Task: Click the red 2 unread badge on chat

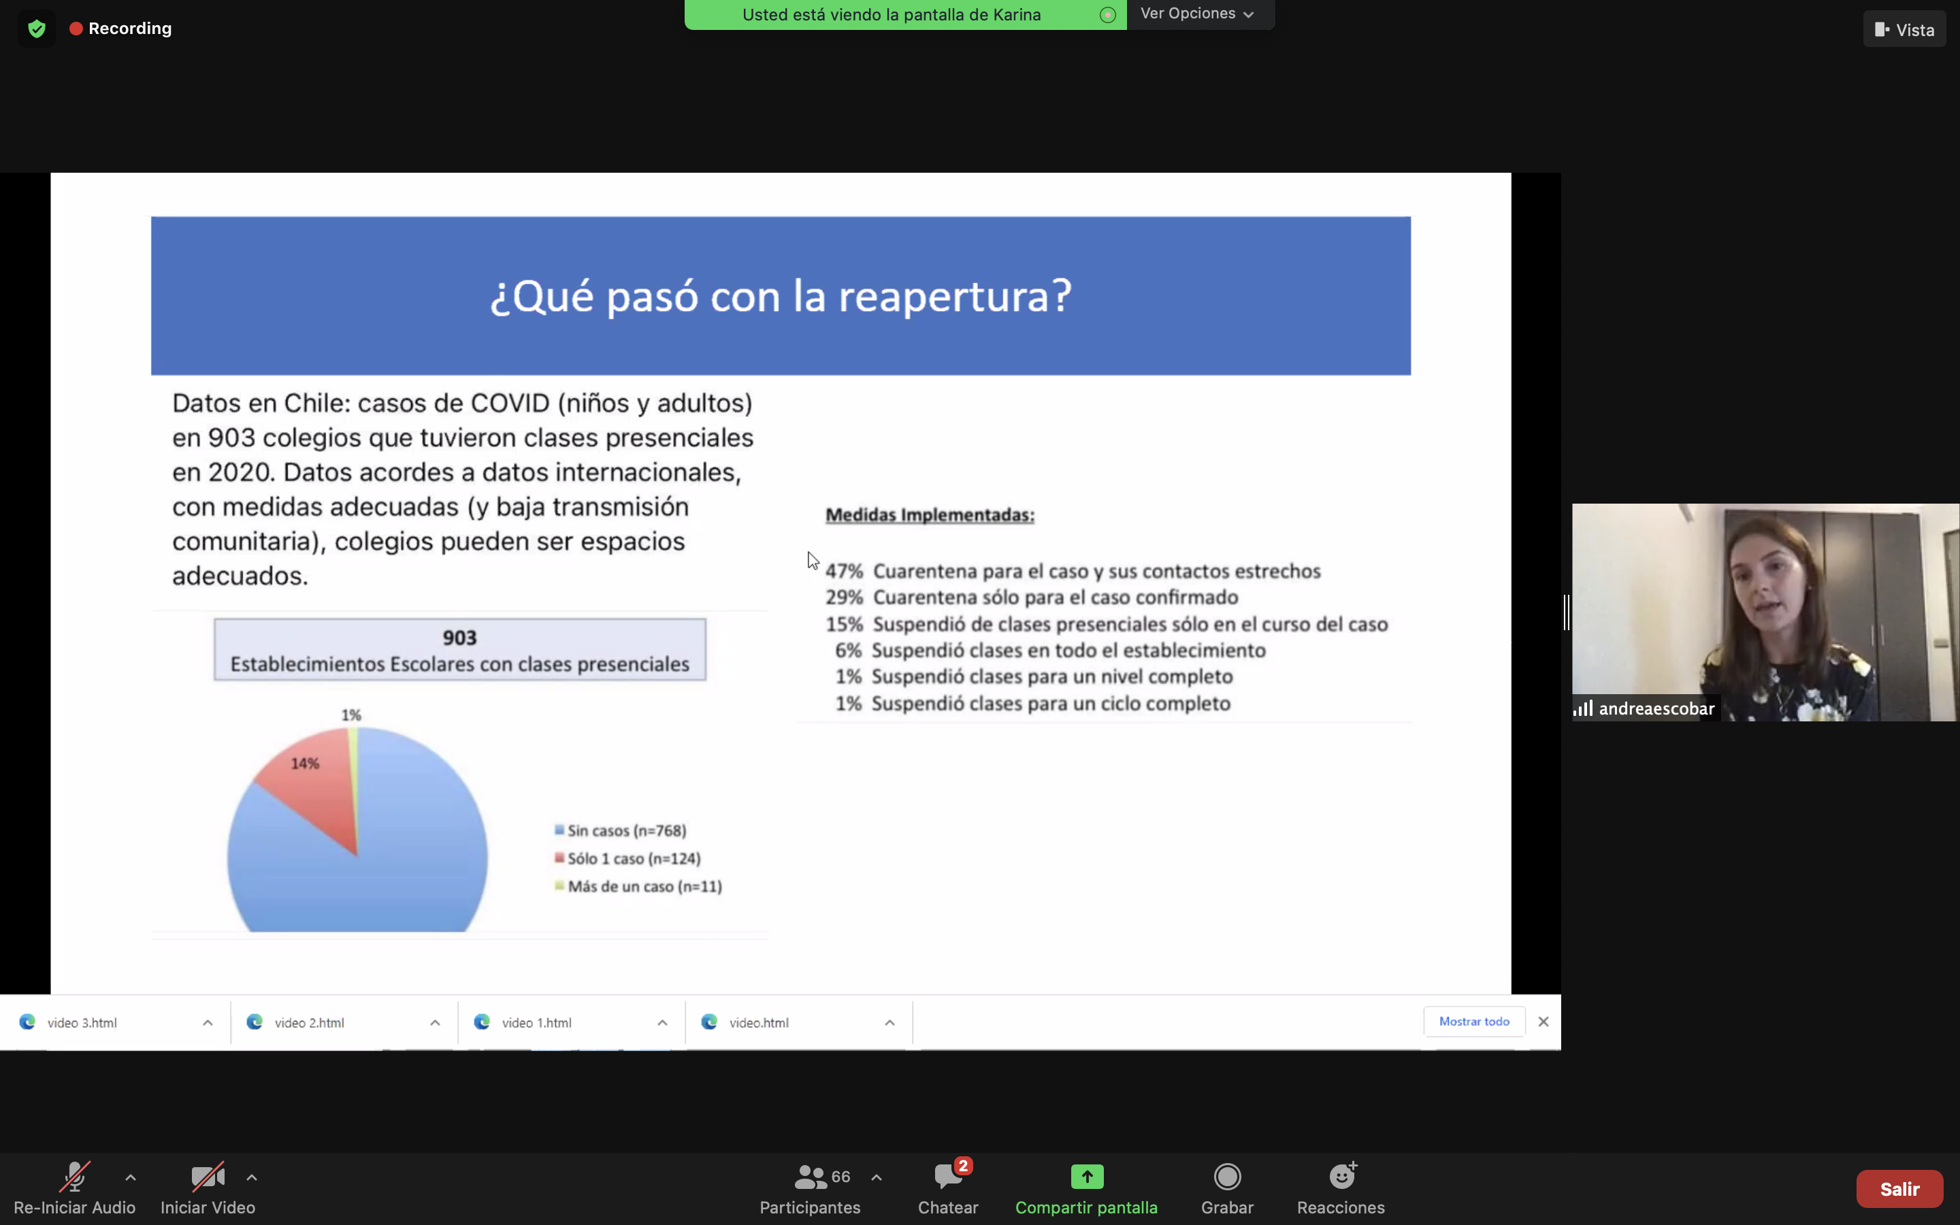Action: 962,1166
